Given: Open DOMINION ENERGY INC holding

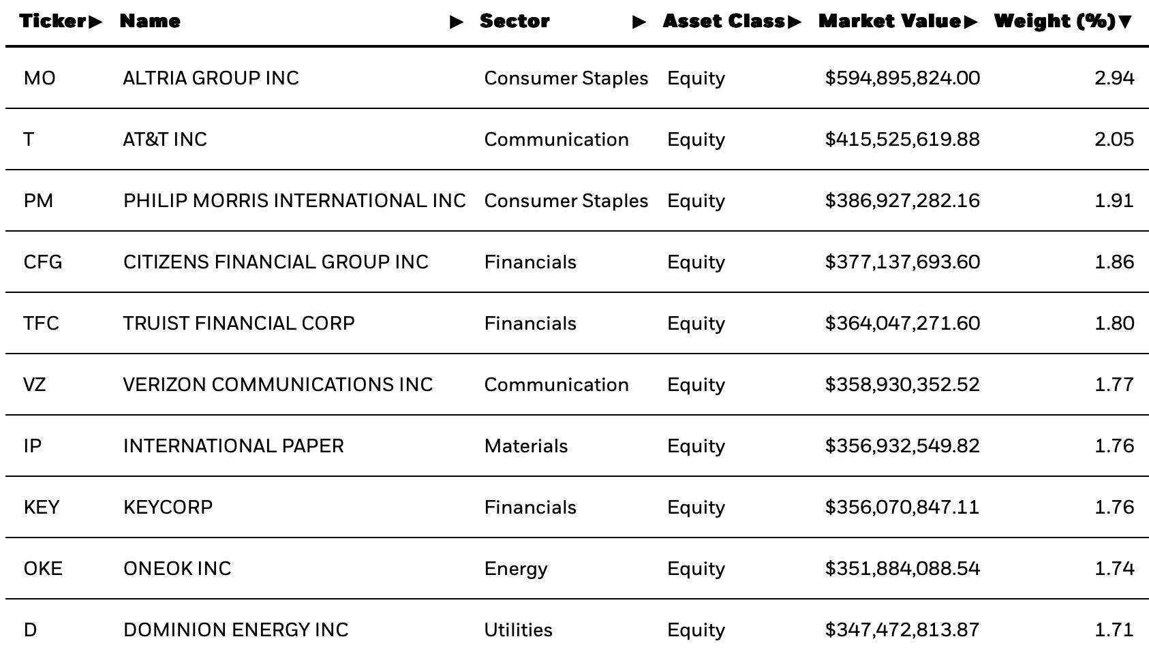Looking at the screenshot, I should pyautogui.click(x=236, y=630).
